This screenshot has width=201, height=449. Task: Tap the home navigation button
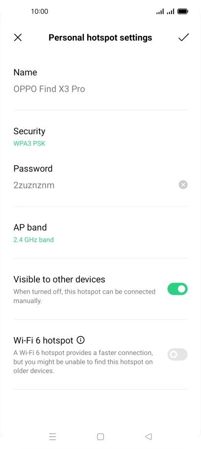click(x=100, y=436)
